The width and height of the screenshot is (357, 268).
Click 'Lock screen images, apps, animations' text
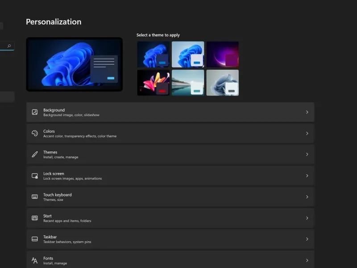click(73, 178)
